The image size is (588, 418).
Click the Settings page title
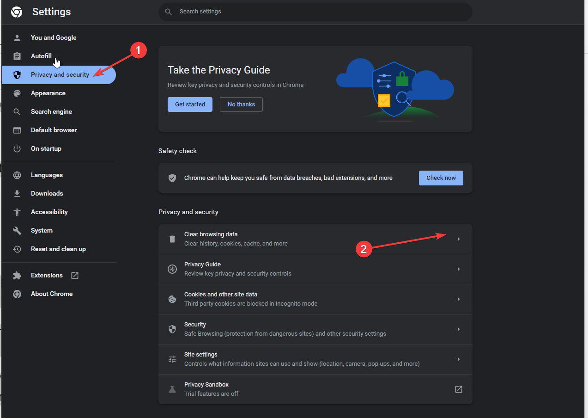52,12
